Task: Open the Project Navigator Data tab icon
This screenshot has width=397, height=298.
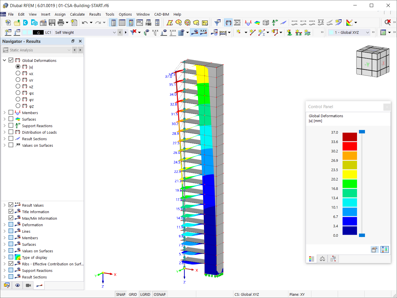Action: (x=7, y=285)
